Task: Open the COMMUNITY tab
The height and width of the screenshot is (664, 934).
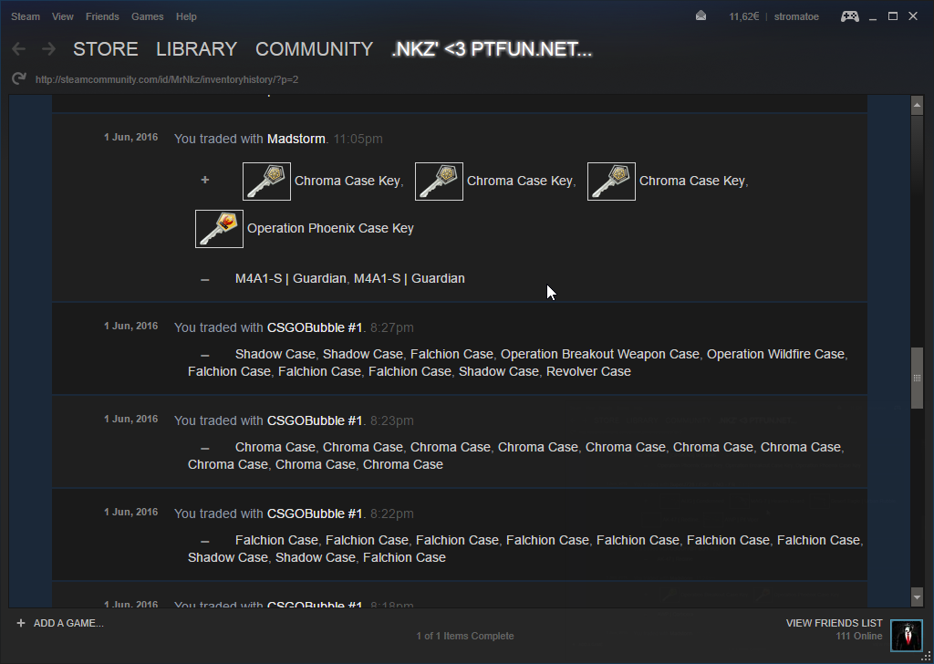Action: [314, 49]
